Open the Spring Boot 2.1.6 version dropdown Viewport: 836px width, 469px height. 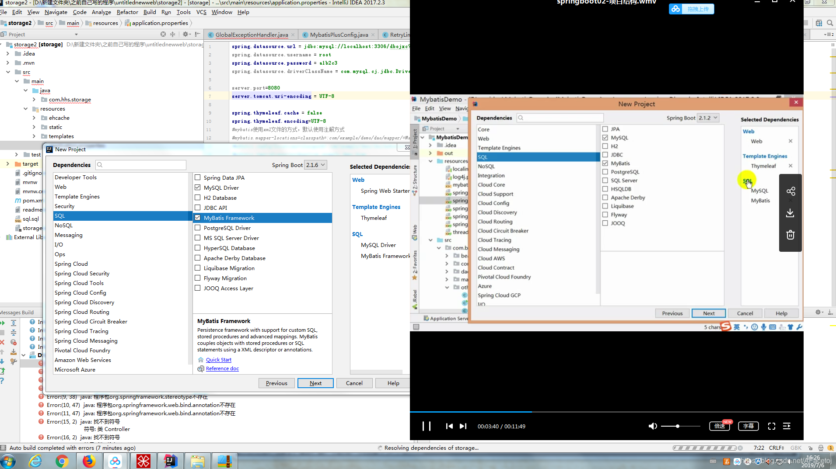tap(315, 165)
